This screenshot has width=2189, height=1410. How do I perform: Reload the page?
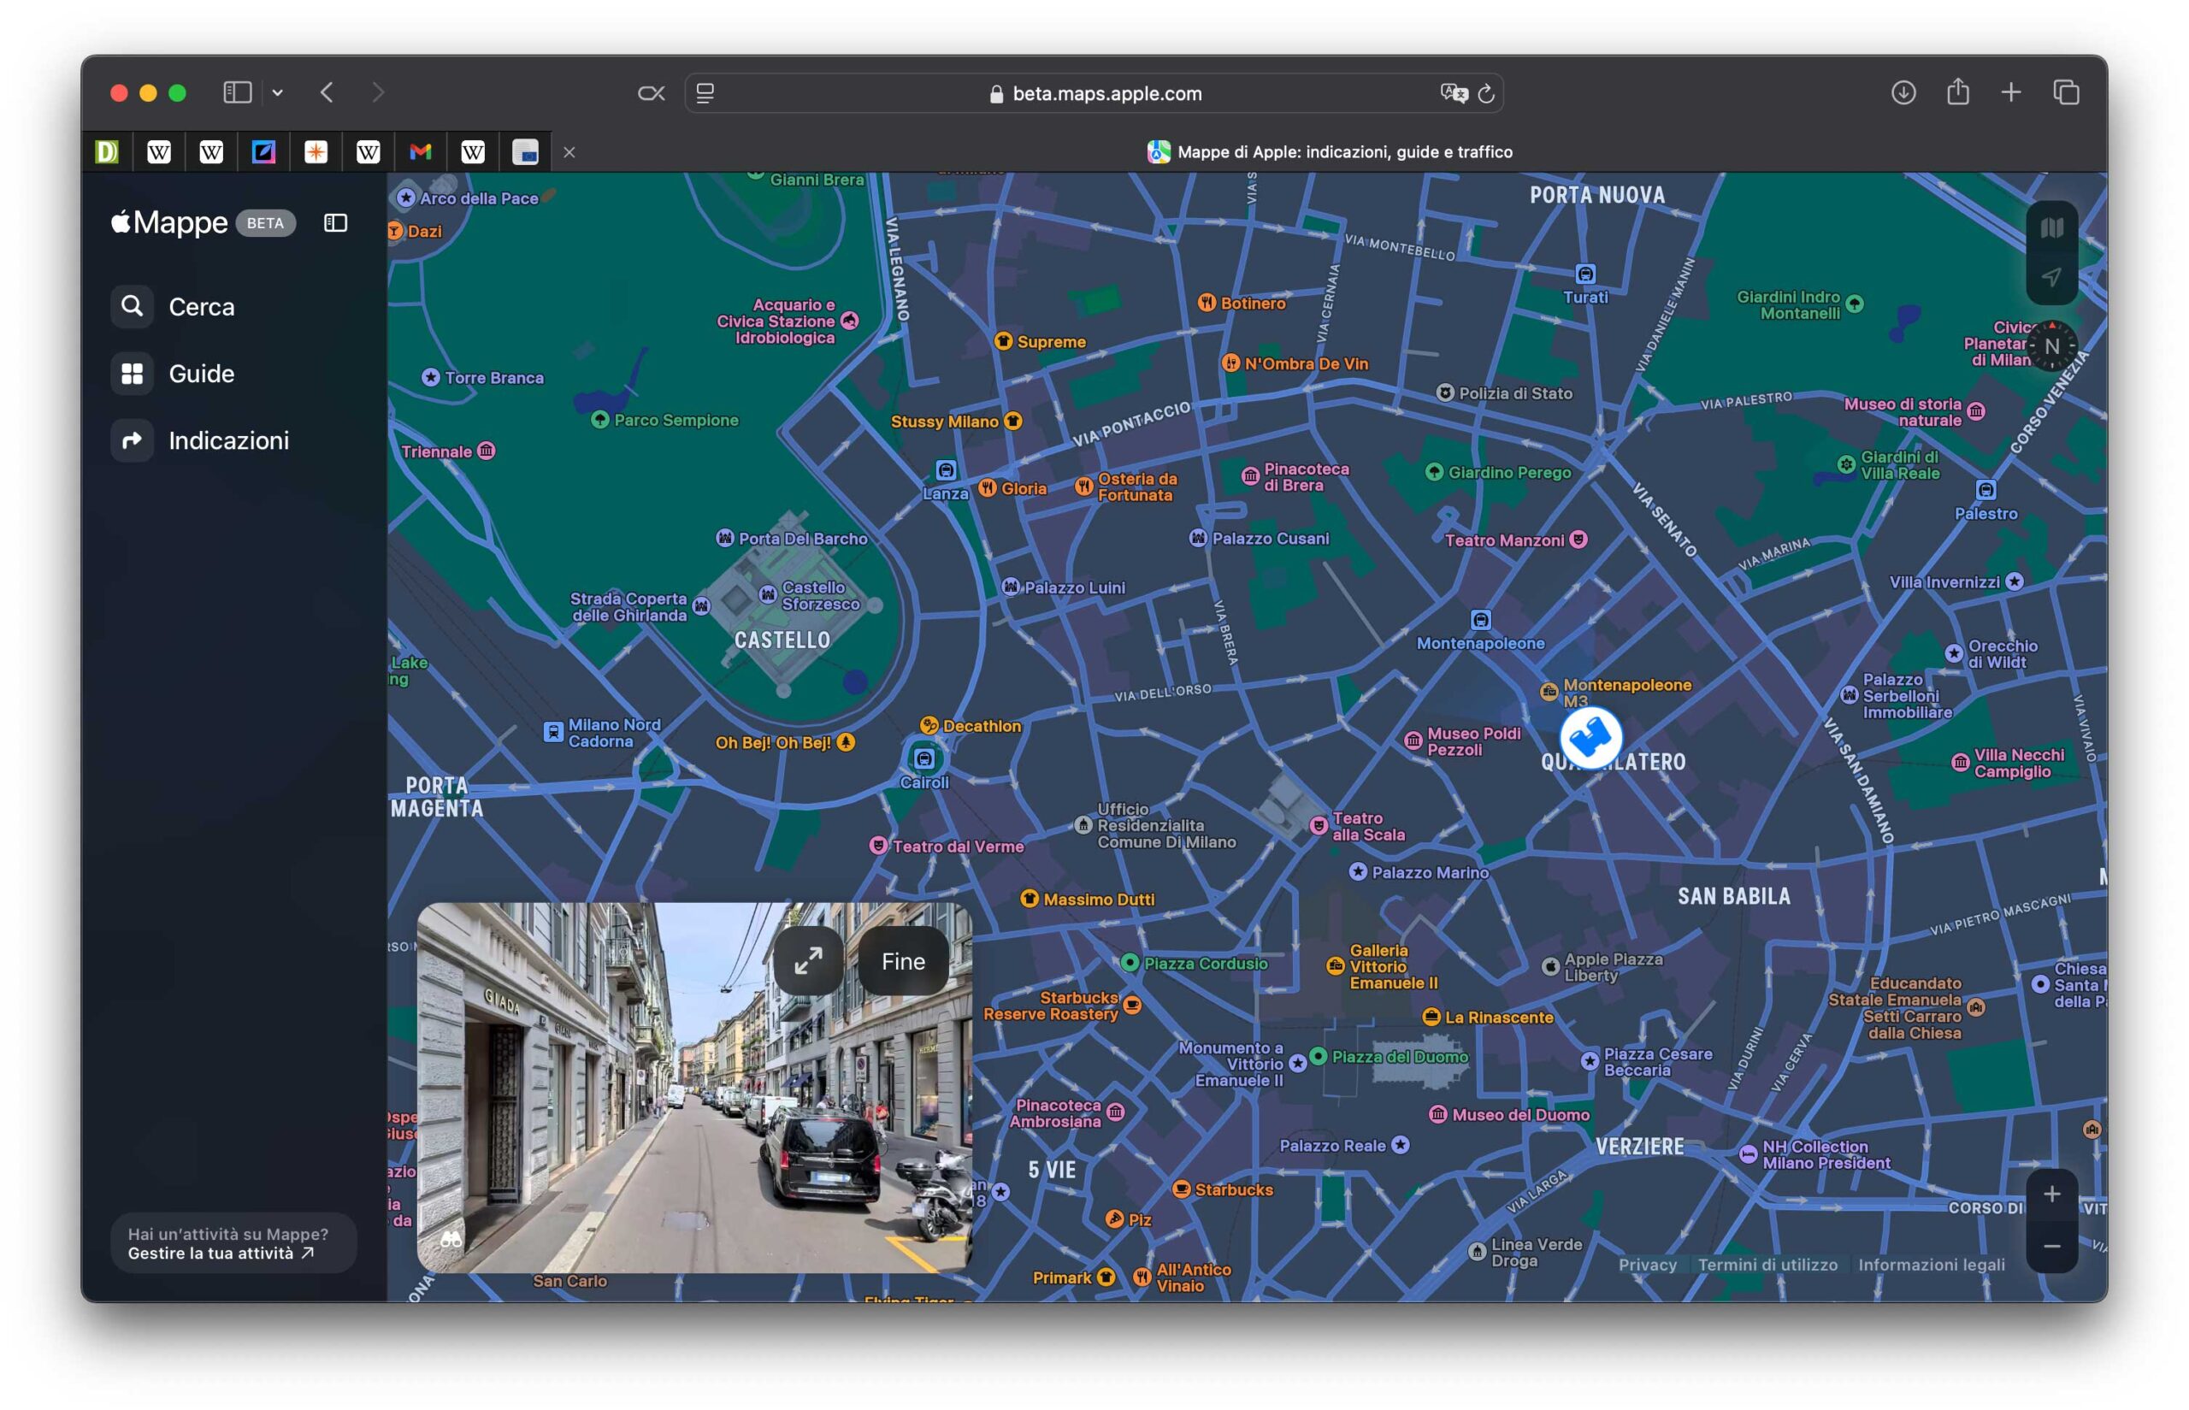tap(1486, 93)
